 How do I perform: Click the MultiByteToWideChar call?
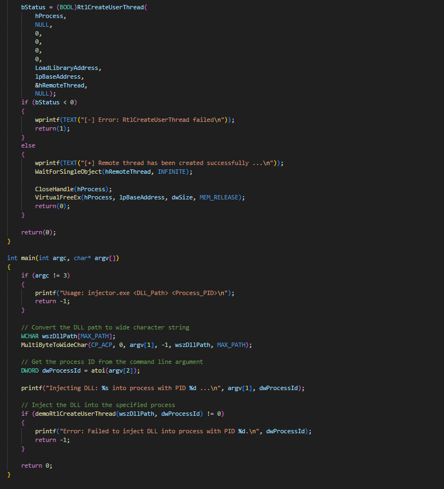pos(136,345)
